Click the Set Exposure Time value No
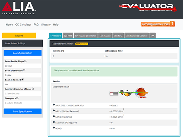 pos(106,56)
